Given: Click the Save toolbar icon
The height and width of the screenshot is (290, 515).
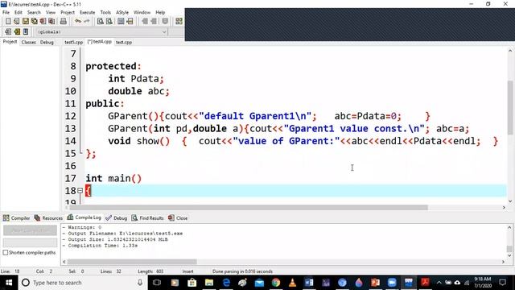Looking at the screenshot, I should [25, 22].
